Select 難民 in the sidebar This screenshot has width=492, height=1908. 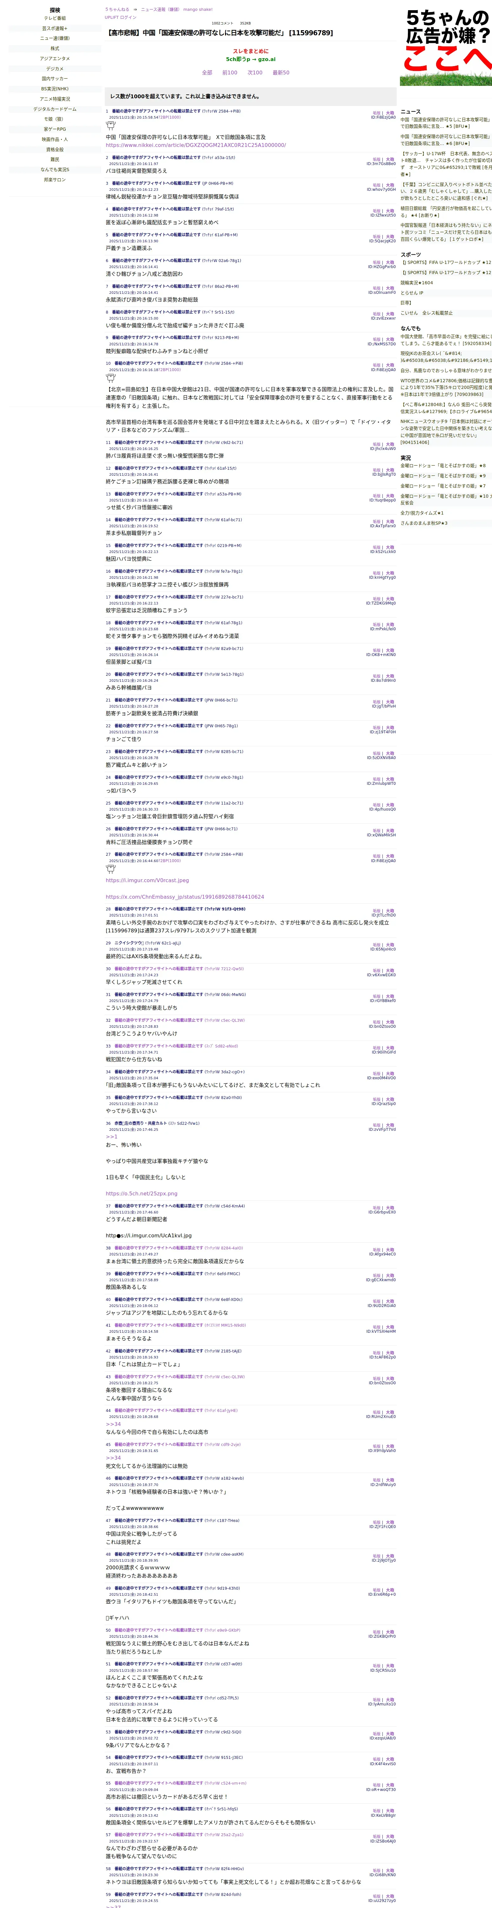click(x=55, y=159)
